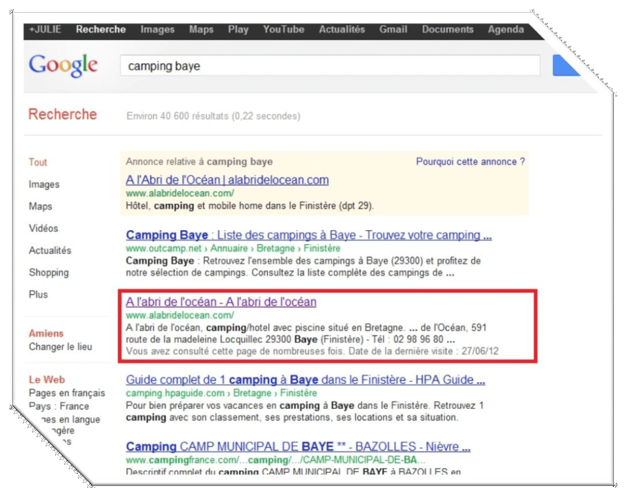
Task: Open the A l'abri de l'océan - A l'abri de l'océan result
Action: click(221, 302)
